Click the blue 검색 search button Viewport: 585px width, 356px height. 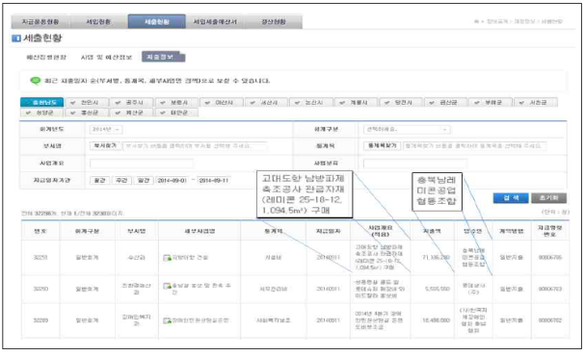[511, 198]
